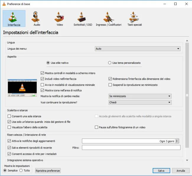Image resolution: width=192 pixels, height=176 pixels.
Task: Open the Audio preferences category
Action: pos(37,19)
